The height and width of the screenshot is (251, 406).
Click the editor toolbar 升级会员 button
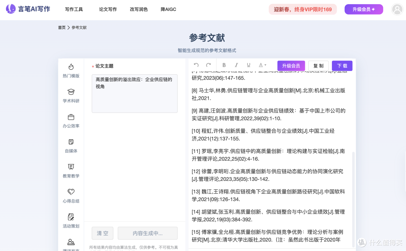291,66
